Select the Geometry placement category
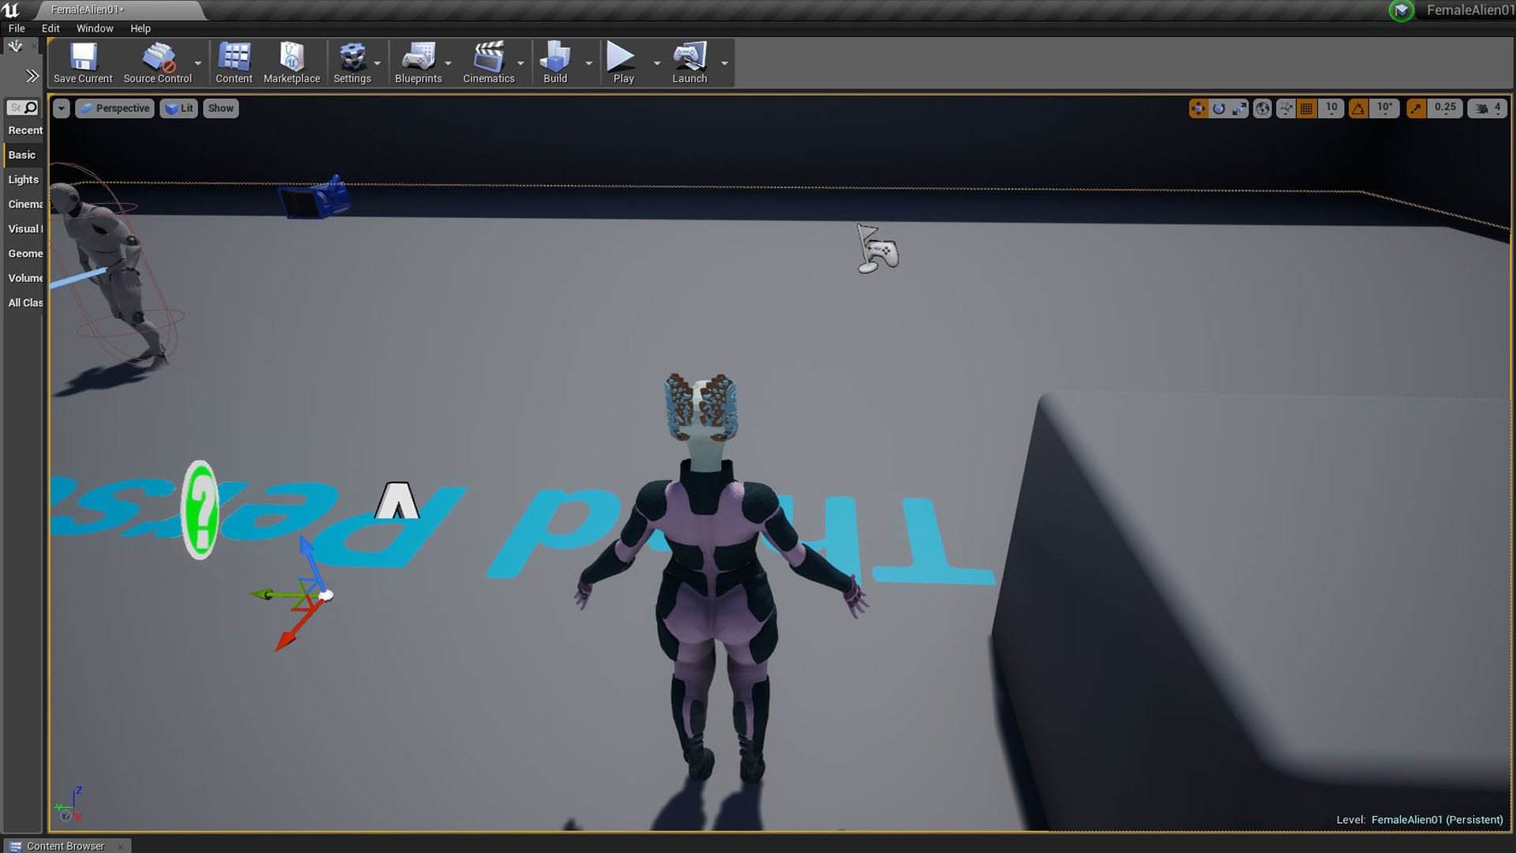 24,254
